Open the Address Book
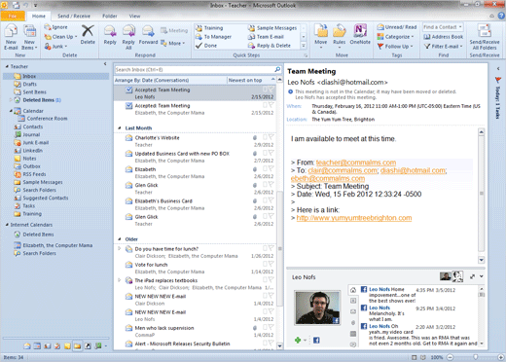 [444, 37]
